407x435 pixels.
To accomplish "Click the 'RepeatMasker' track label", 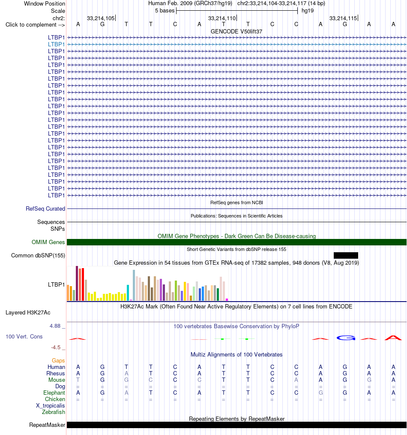I will (x=47, y=425).
